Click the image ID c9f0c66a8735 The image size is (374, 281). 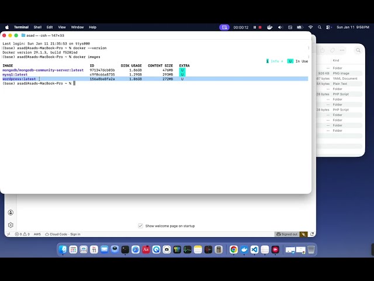click(102, 74)
